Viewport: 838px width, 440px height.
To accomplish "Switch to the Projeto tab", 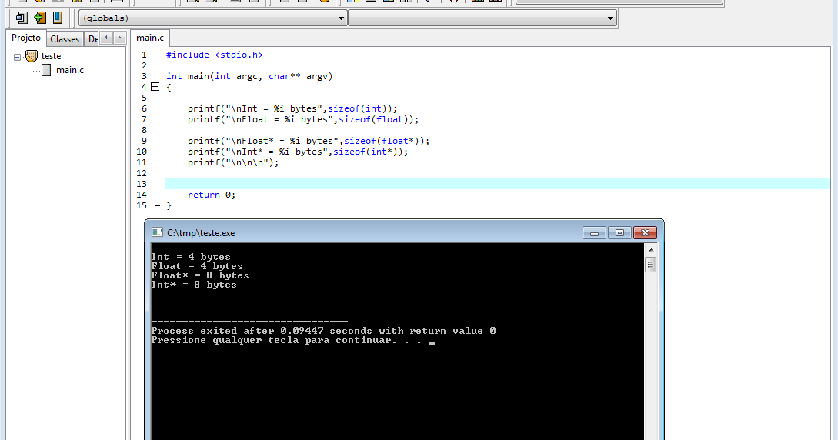I will [x=26, y=38].
